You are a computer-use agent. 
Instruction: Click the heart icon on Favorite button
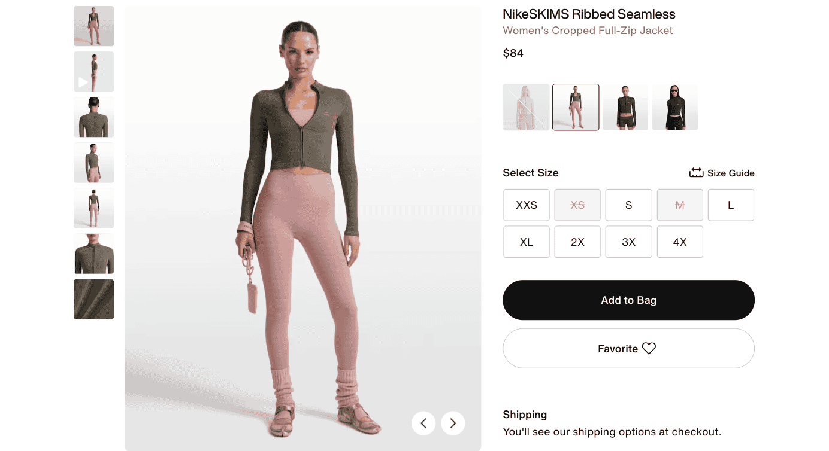(649, 348)
